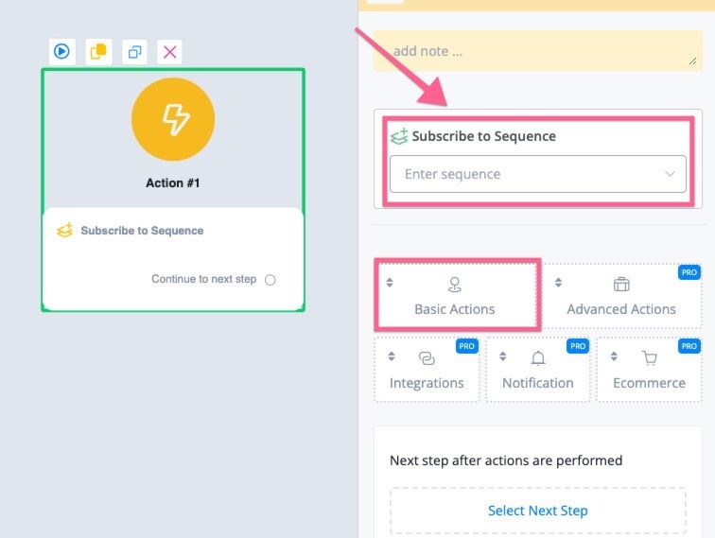715x538 pixels.
Task: Click the chevron arrow in the sequence field
Action: coord(670,174)
